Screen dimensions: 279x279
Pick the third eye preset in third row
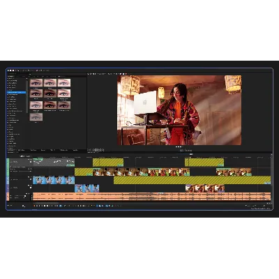(64, 105)
